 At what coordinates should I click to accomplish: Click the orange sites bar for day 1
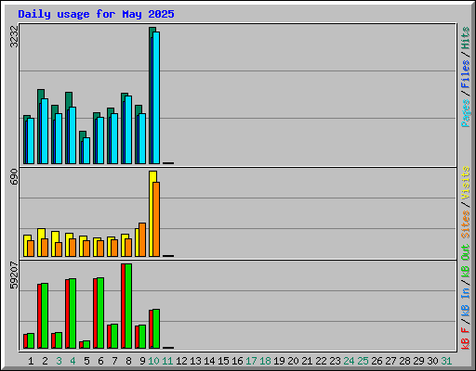31,249
